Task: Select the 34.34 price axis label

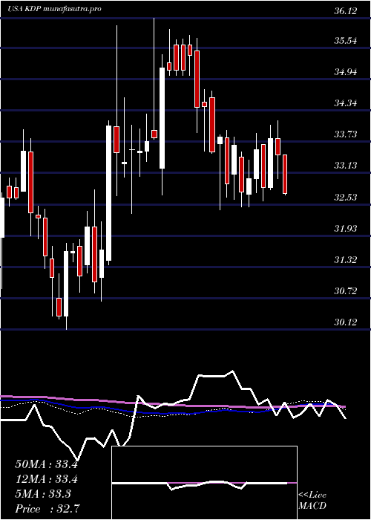Action: pyautogui.click(x=345, y=103)
